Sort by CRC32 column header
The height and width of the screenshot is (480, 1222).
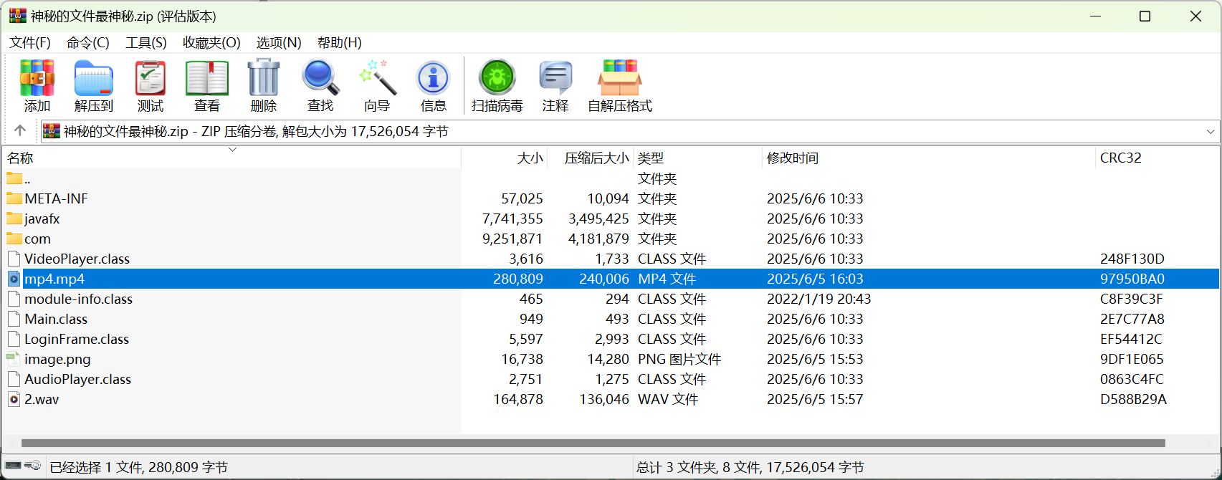(x=1121, y=158)
